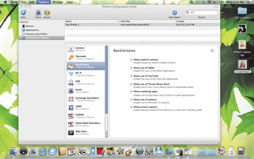Open the Trash in the Dock

pos(241,151)
